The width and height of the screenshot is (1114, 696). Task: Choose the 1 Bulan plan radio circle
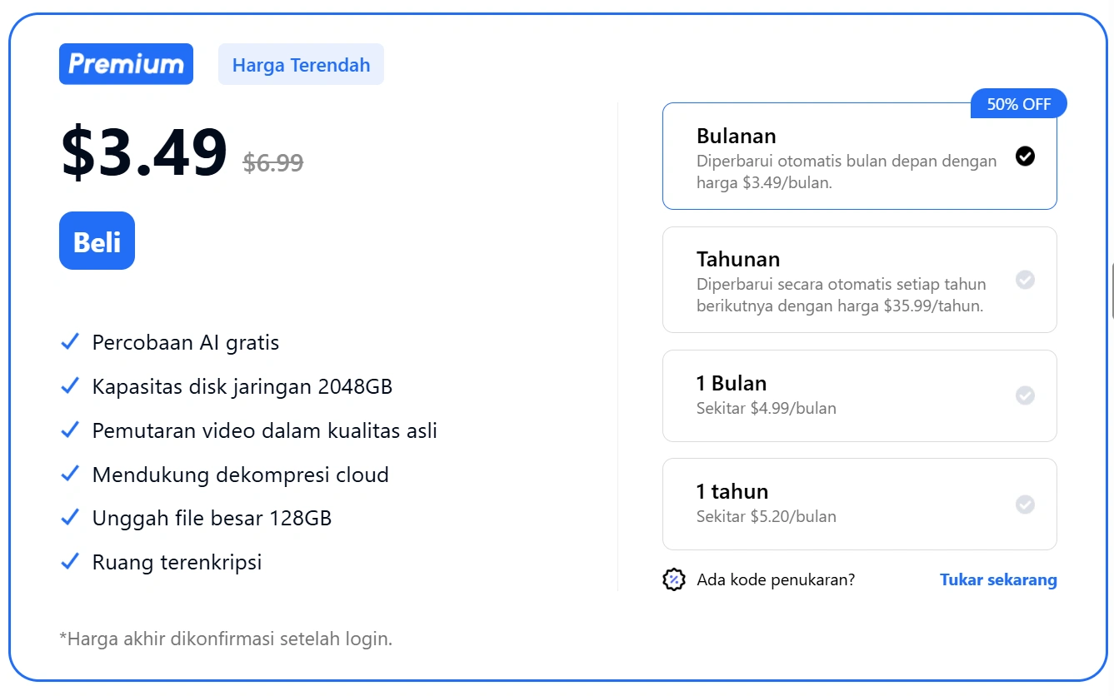pos(1025,395)
